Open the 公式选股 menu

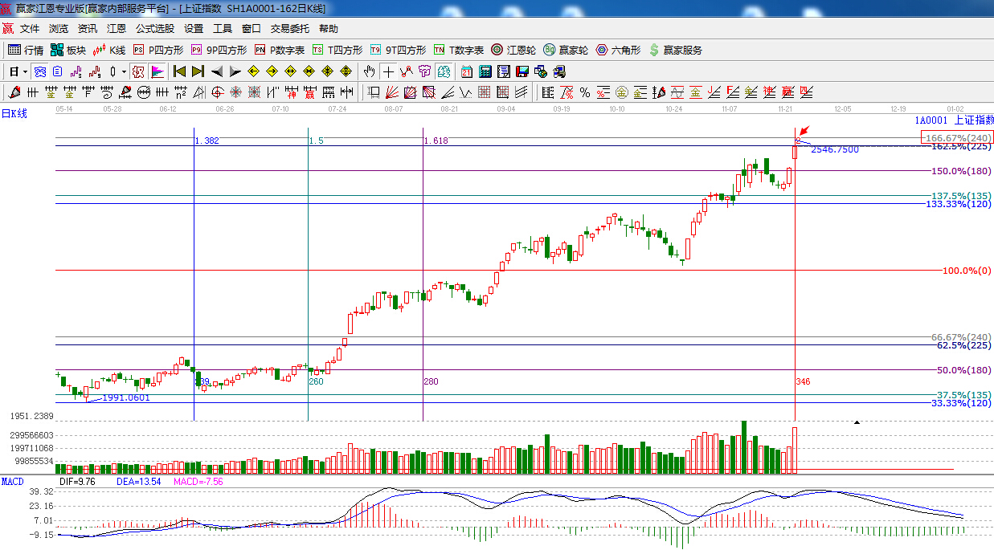tap(154, 28)
